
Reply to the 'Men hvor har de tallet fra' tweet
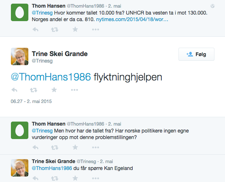(35, 147)
